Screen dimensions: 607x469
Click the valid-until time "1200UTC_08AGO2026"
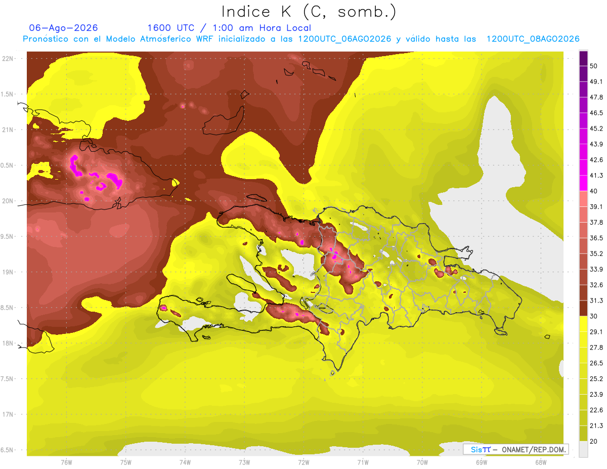click(x=533, y=39)
